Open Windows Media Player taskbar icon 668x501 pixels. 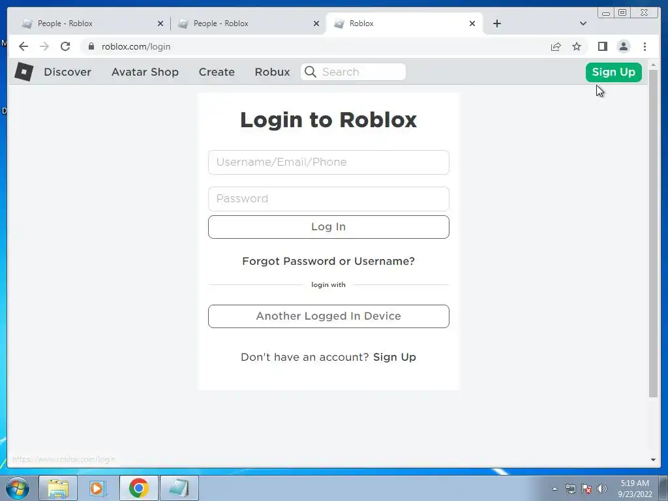click(x=98, y=488)
